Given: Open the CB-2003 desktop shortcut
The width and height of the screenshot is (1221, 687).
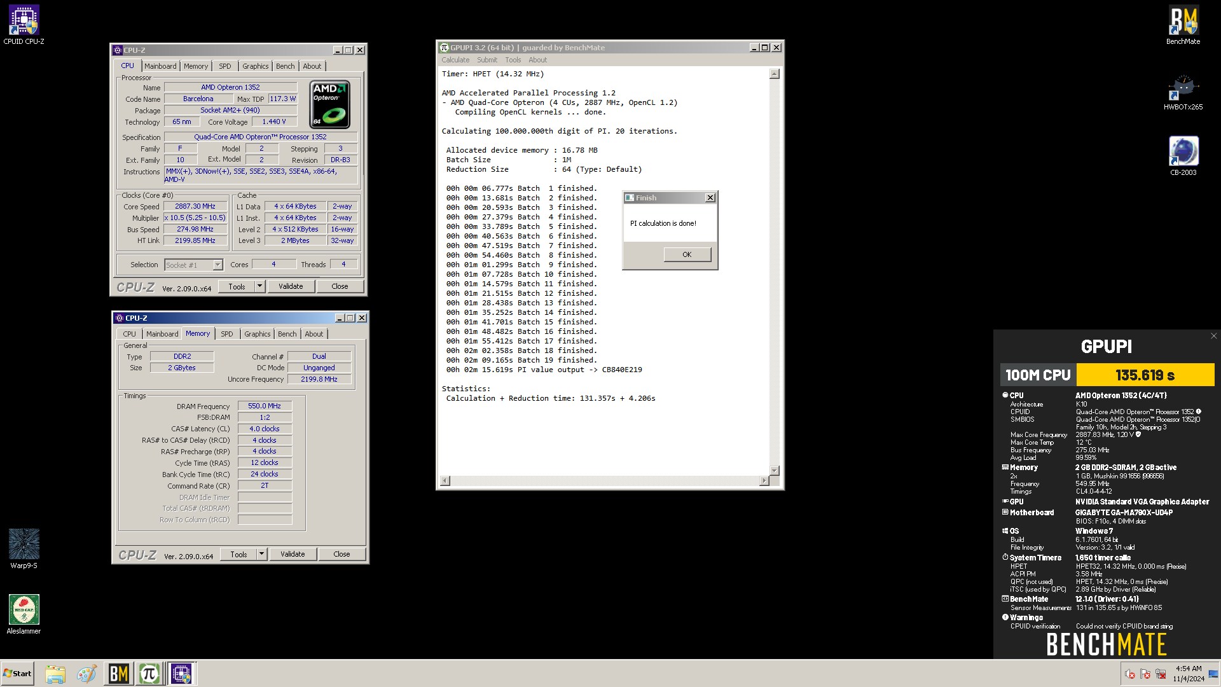Looking at the screenshot, I should (1183, 155).
